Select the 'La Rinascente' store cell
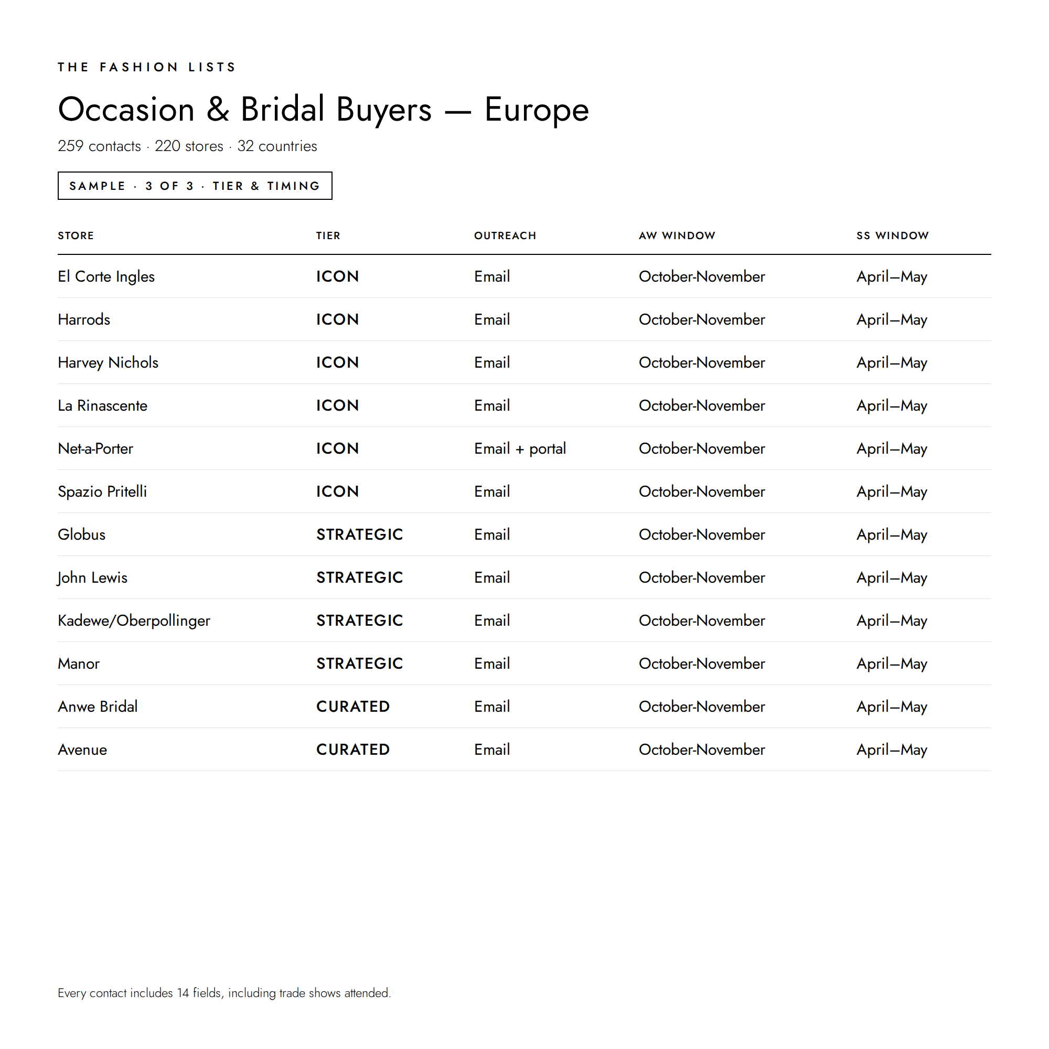The height and width of the screenshot is (1049, 1049). coord(103,405)
